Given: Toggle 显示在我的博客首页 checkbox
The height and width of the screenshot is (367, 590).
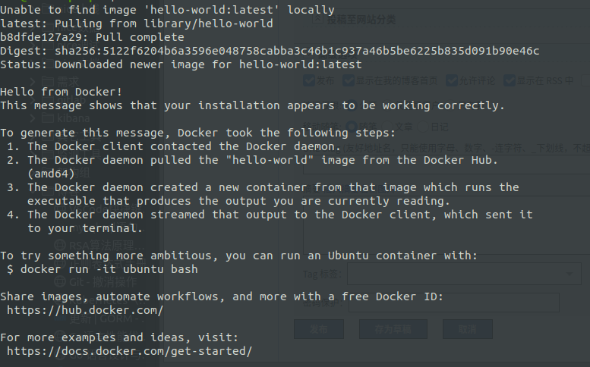Looking at the screenshot, I should point(350,80).
